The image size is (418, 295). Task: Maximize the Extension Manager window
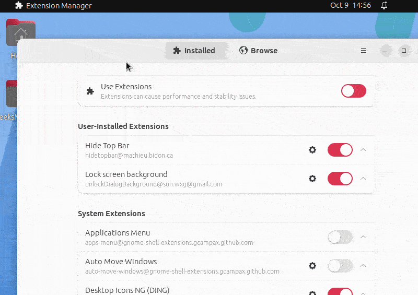404,51
